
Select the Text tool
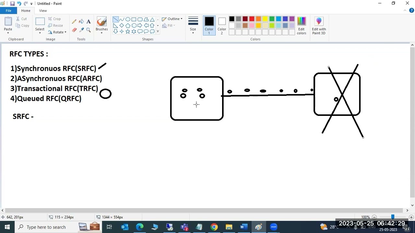pos(89,21)
